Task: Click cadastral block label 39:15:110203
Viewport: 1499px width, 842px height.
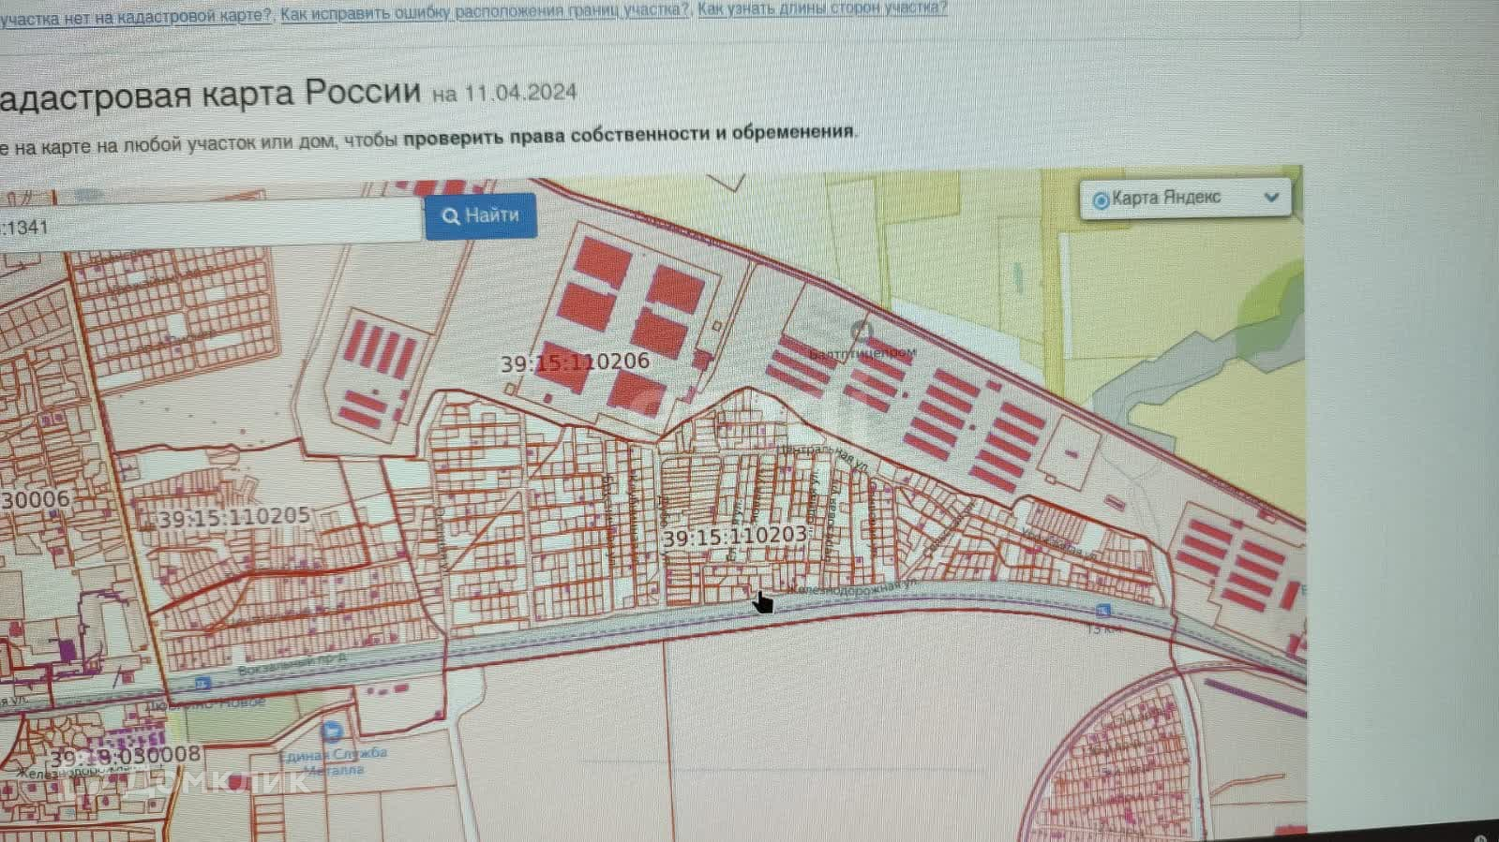Action: click(735, 537)
